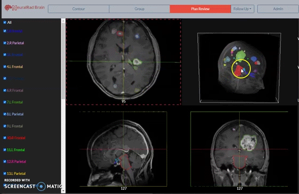This screenshot has height=194, width=299.
Task: Open the Follow Up dropdown
Action: tap(242, 9)
